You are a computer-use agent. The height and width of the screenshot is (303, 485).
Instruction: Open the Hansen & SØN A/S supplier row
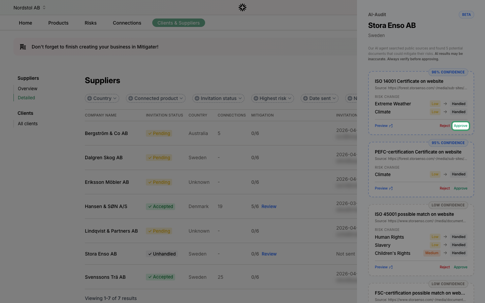(221, 206)
